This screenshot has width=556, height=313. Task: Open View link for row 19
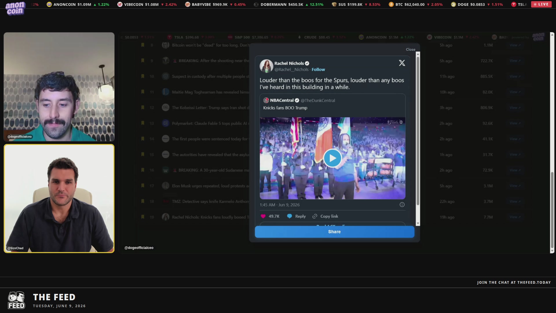[x=515, y=217]
